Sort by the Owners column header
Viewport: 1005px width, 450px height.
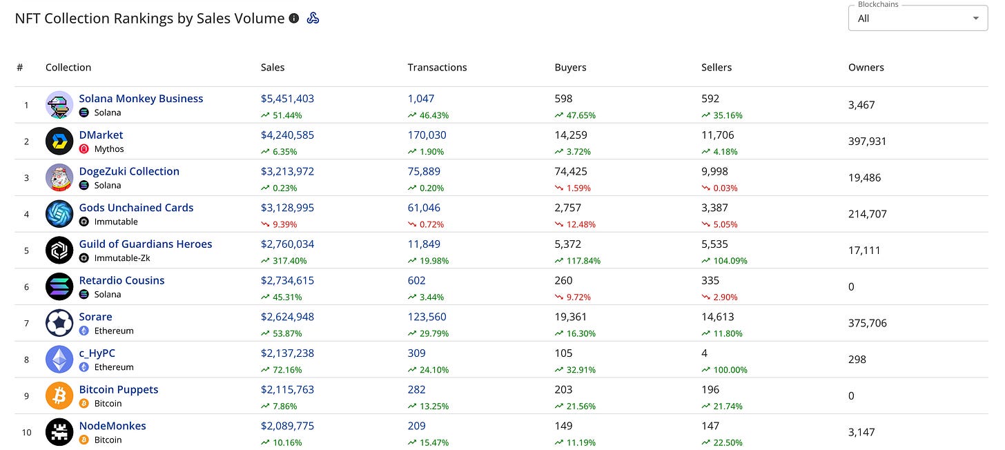[866, 68]
